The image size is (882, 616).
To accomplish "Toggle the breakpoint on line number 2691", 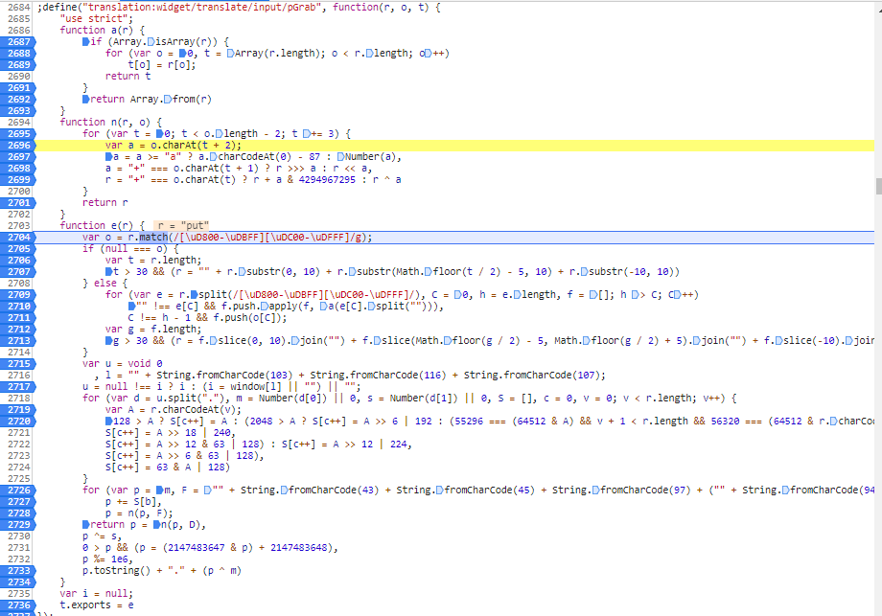I will pos(18,88).
